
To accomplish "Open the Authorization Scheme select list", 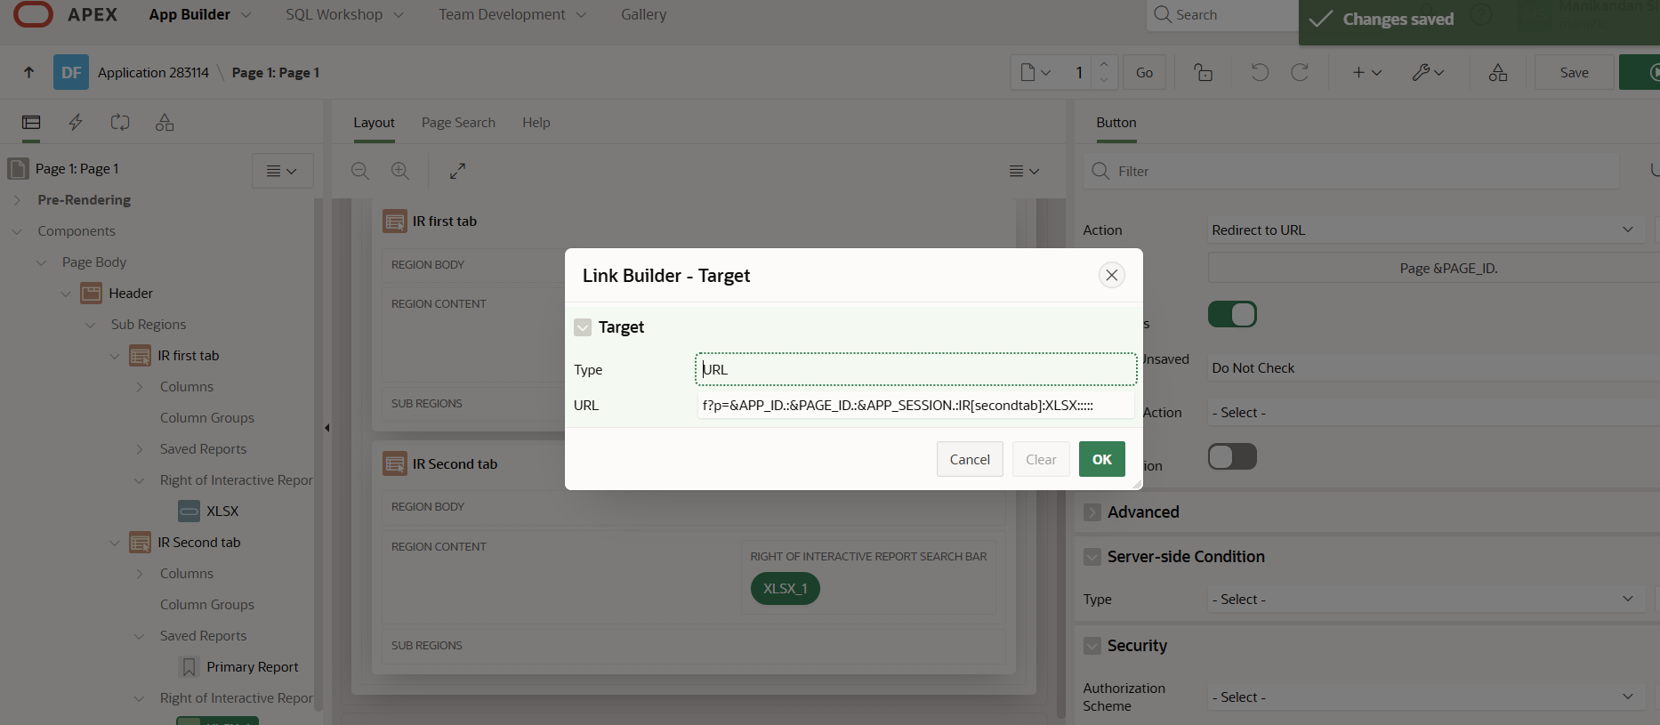I will 1423,697.
